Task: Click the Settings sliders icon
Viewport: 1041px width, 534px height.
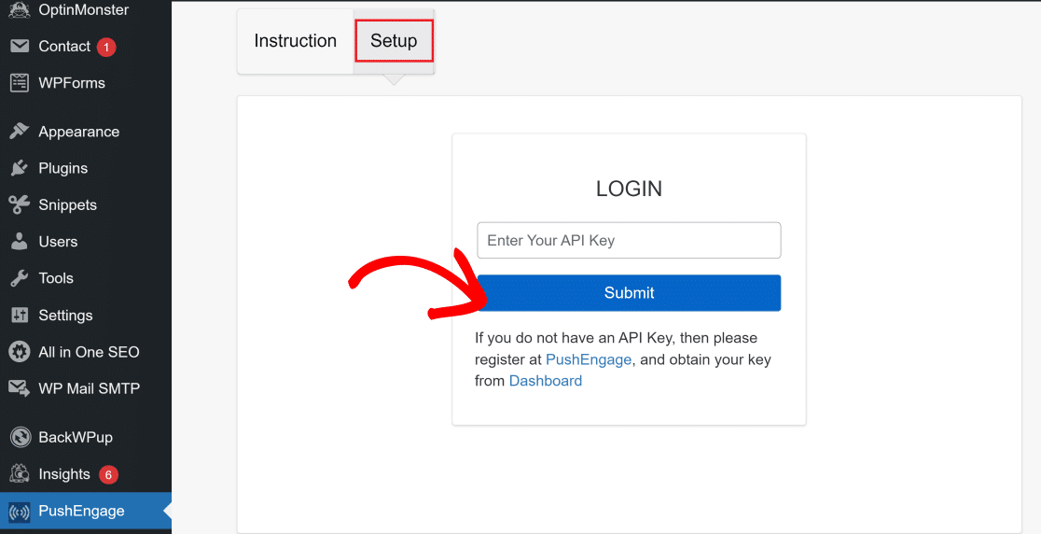Action: pos(19,316)
